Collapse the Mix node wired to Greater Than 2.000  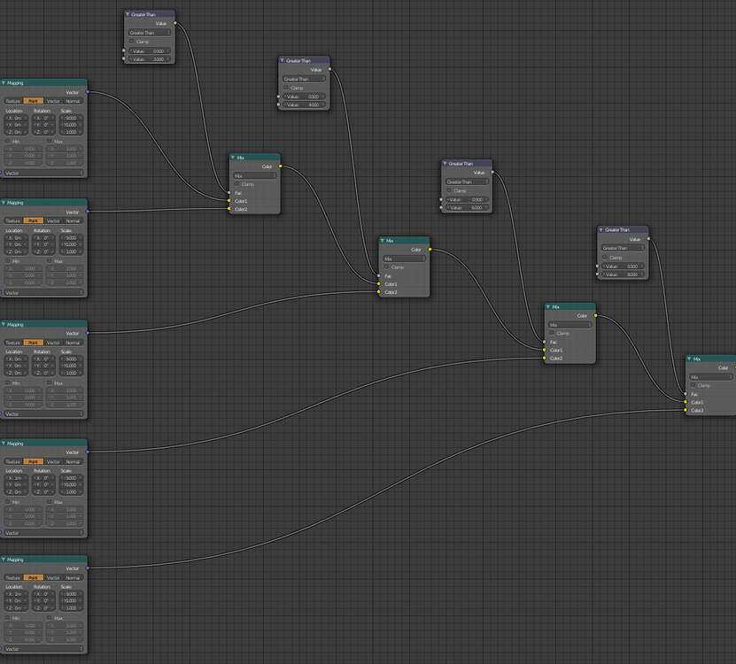click(x=233, y=158)
